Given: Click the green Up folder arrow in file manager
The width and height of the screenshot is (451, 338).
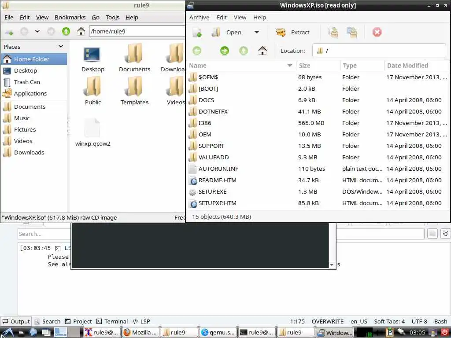Looking at the screenshot, I should (x=66, y=31).
